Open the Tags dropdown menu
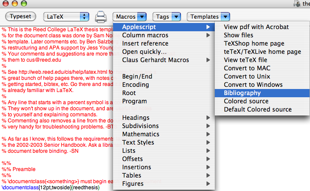This screenshot has width=310, height=191. 167,17
